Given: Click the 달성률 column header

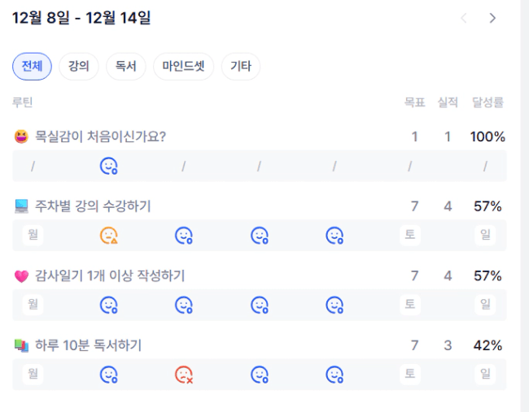Looking at the screenshot, I should click(487, 102).
